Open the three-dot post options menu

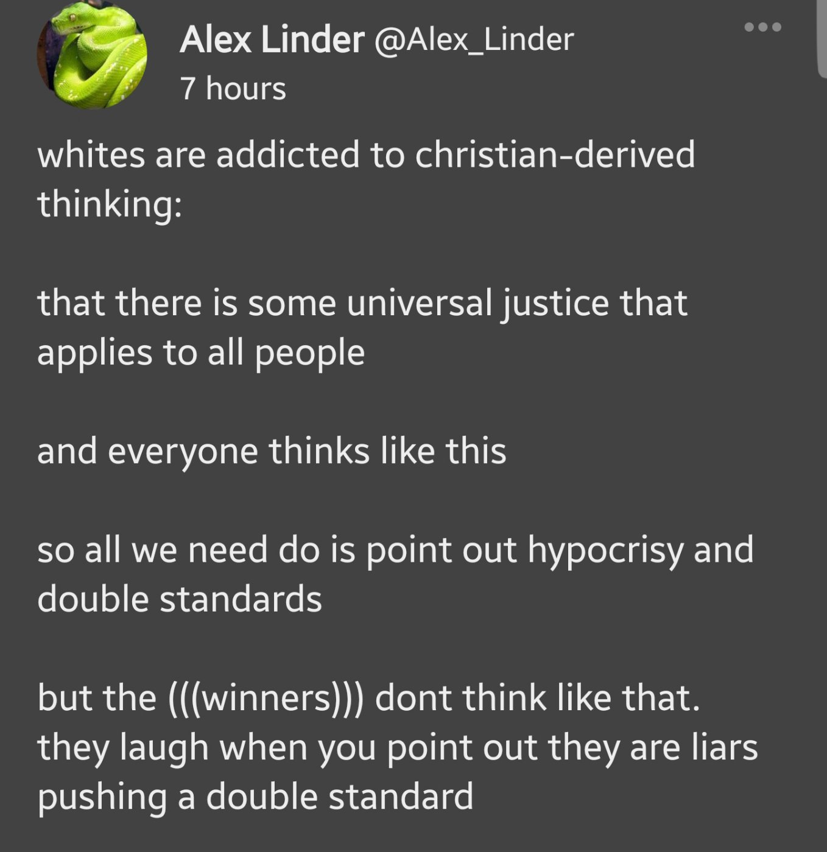(762, 27)
